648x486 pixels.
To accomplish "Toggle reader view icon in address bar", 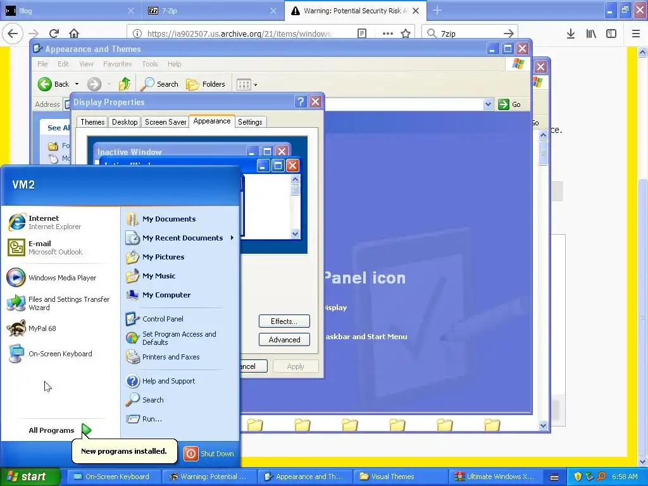I will [x=361, y=34].
